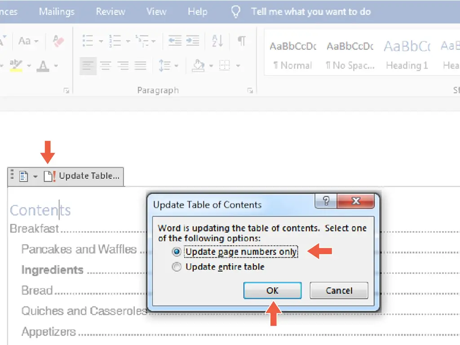Click the Increase Indent icon
460x345 pixels.
click(193, 41)
